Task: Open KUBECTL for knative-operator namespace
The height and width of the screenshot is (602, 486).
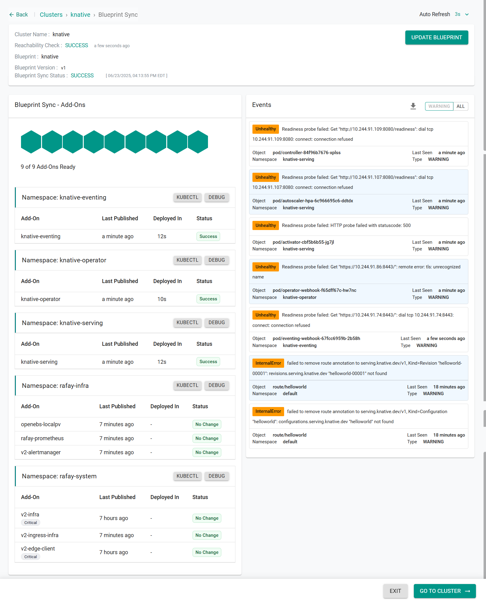Action: pos(188,260)
